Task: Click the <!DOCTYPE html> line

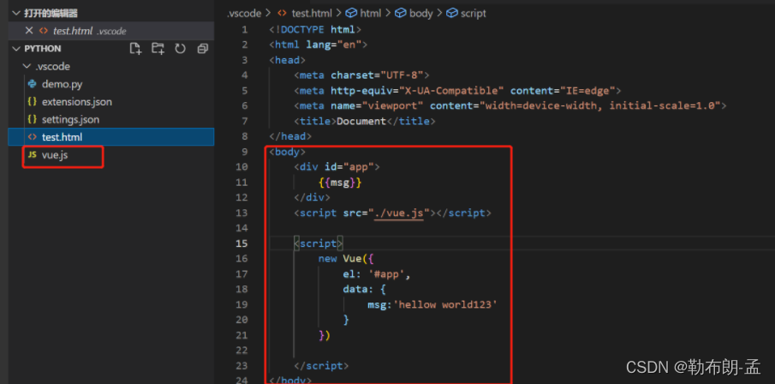Action: pyautogui.click(x=315, y=30)
